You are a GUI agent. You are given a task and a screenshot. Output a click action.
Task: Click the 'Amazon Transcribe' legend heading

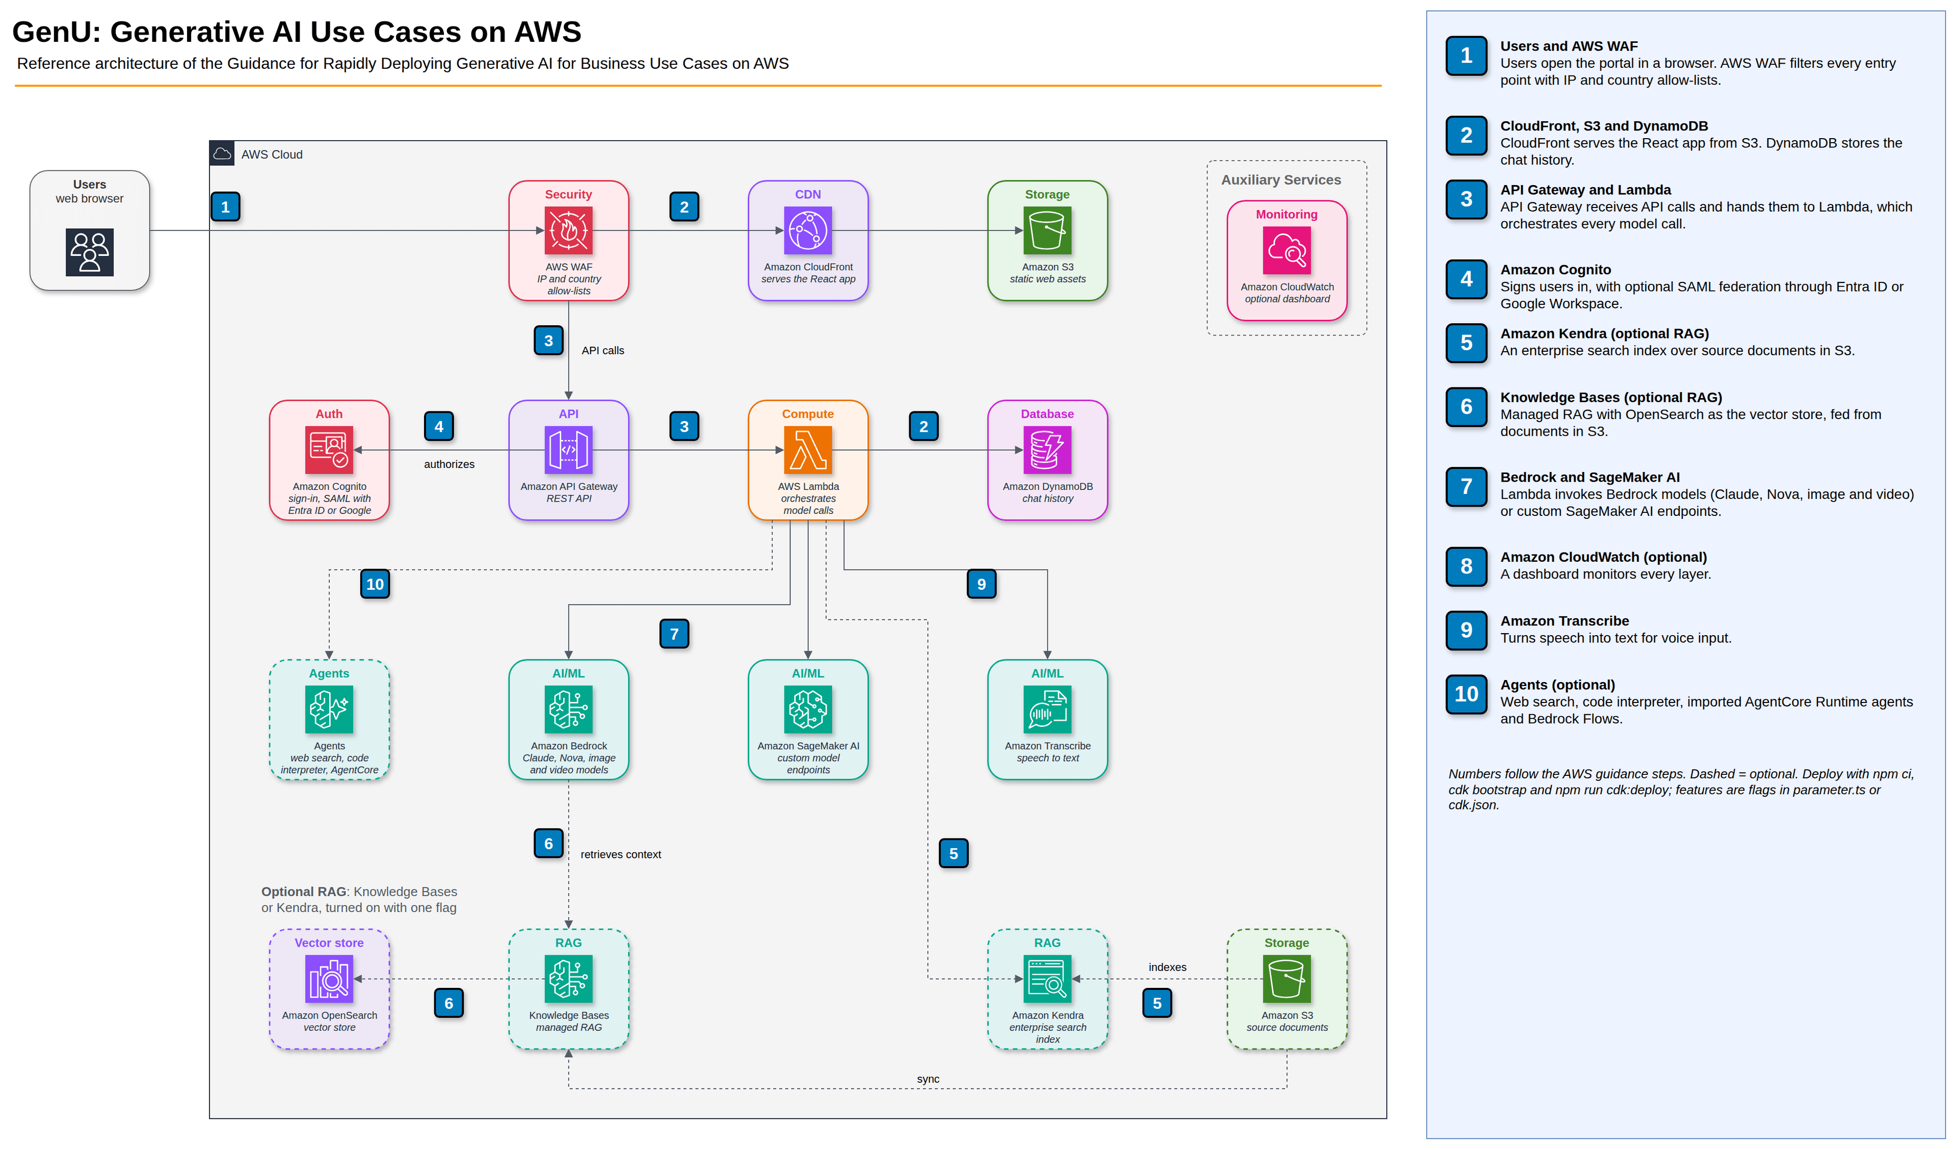click(x=1564, y=621)
